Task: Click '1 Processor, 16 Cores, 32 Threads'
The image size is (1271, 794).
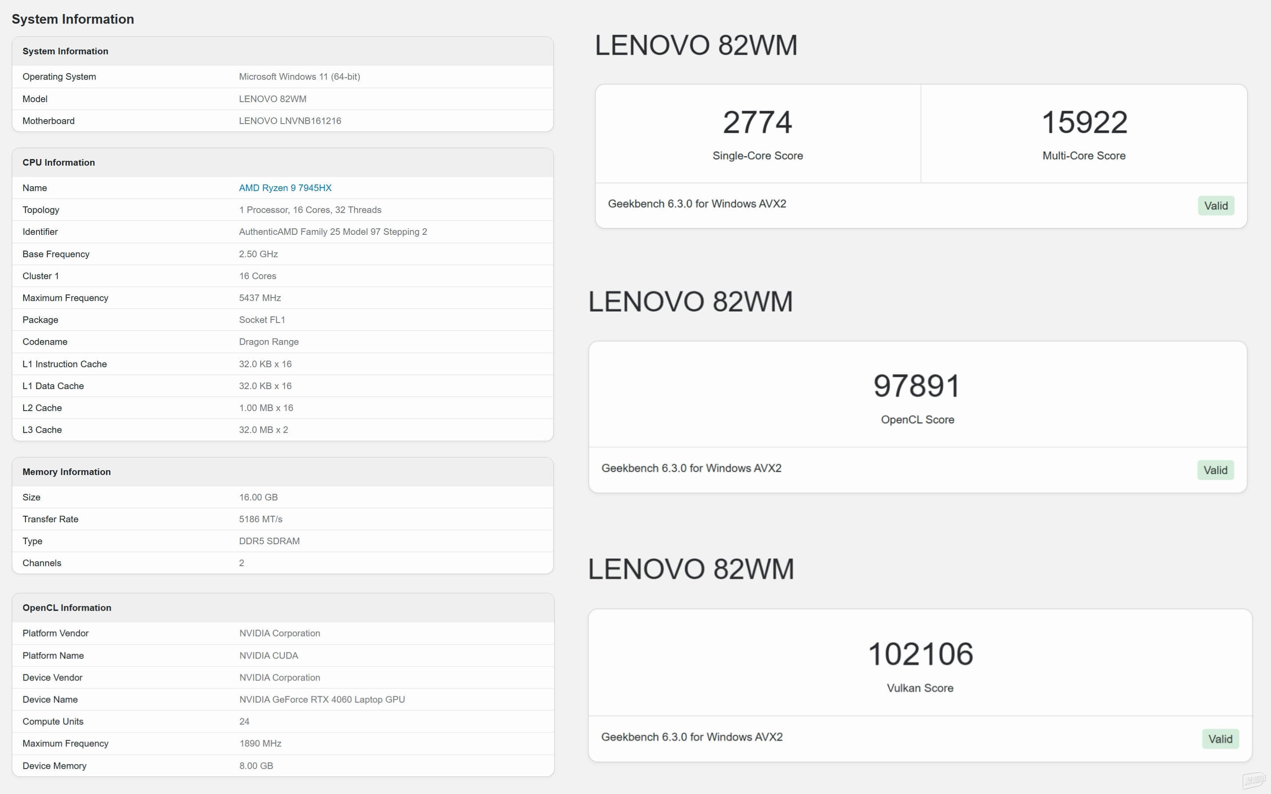Action: 310,209
